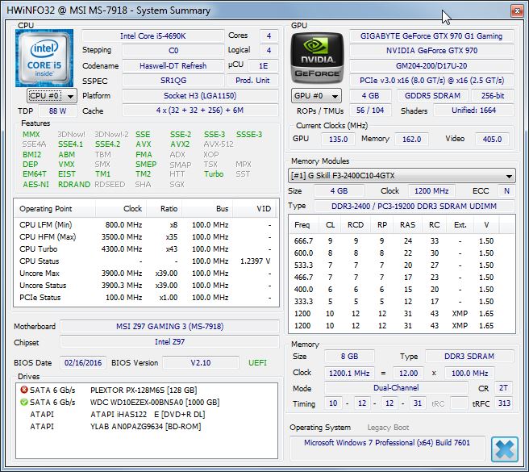Select the YLAB AN0PAZG9634 [BD-ROM] drive

click(145, 427)
